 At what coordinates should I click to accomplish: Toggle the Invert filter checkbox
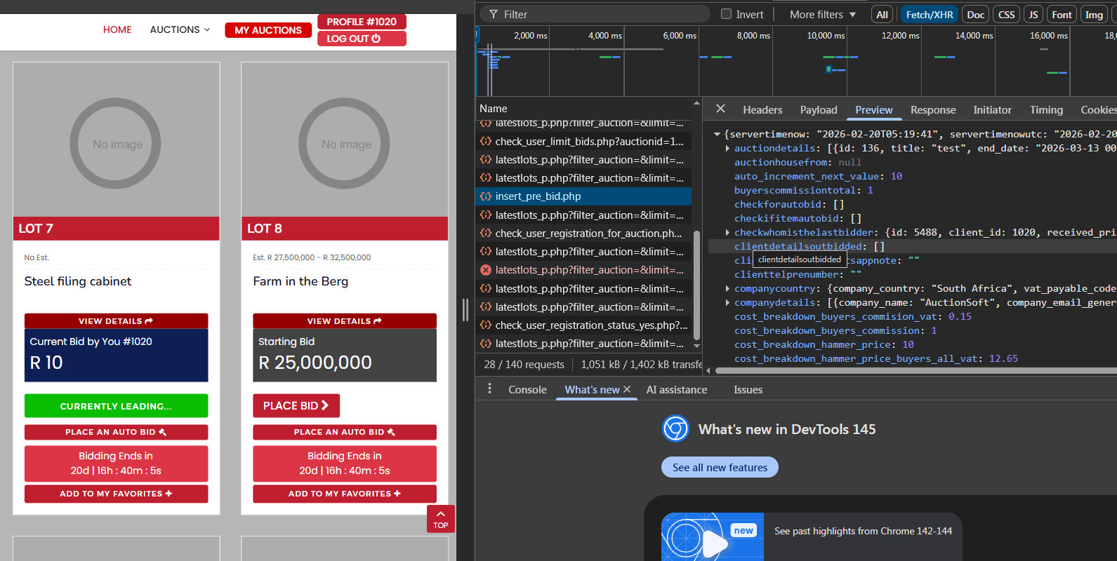[727, 14]
